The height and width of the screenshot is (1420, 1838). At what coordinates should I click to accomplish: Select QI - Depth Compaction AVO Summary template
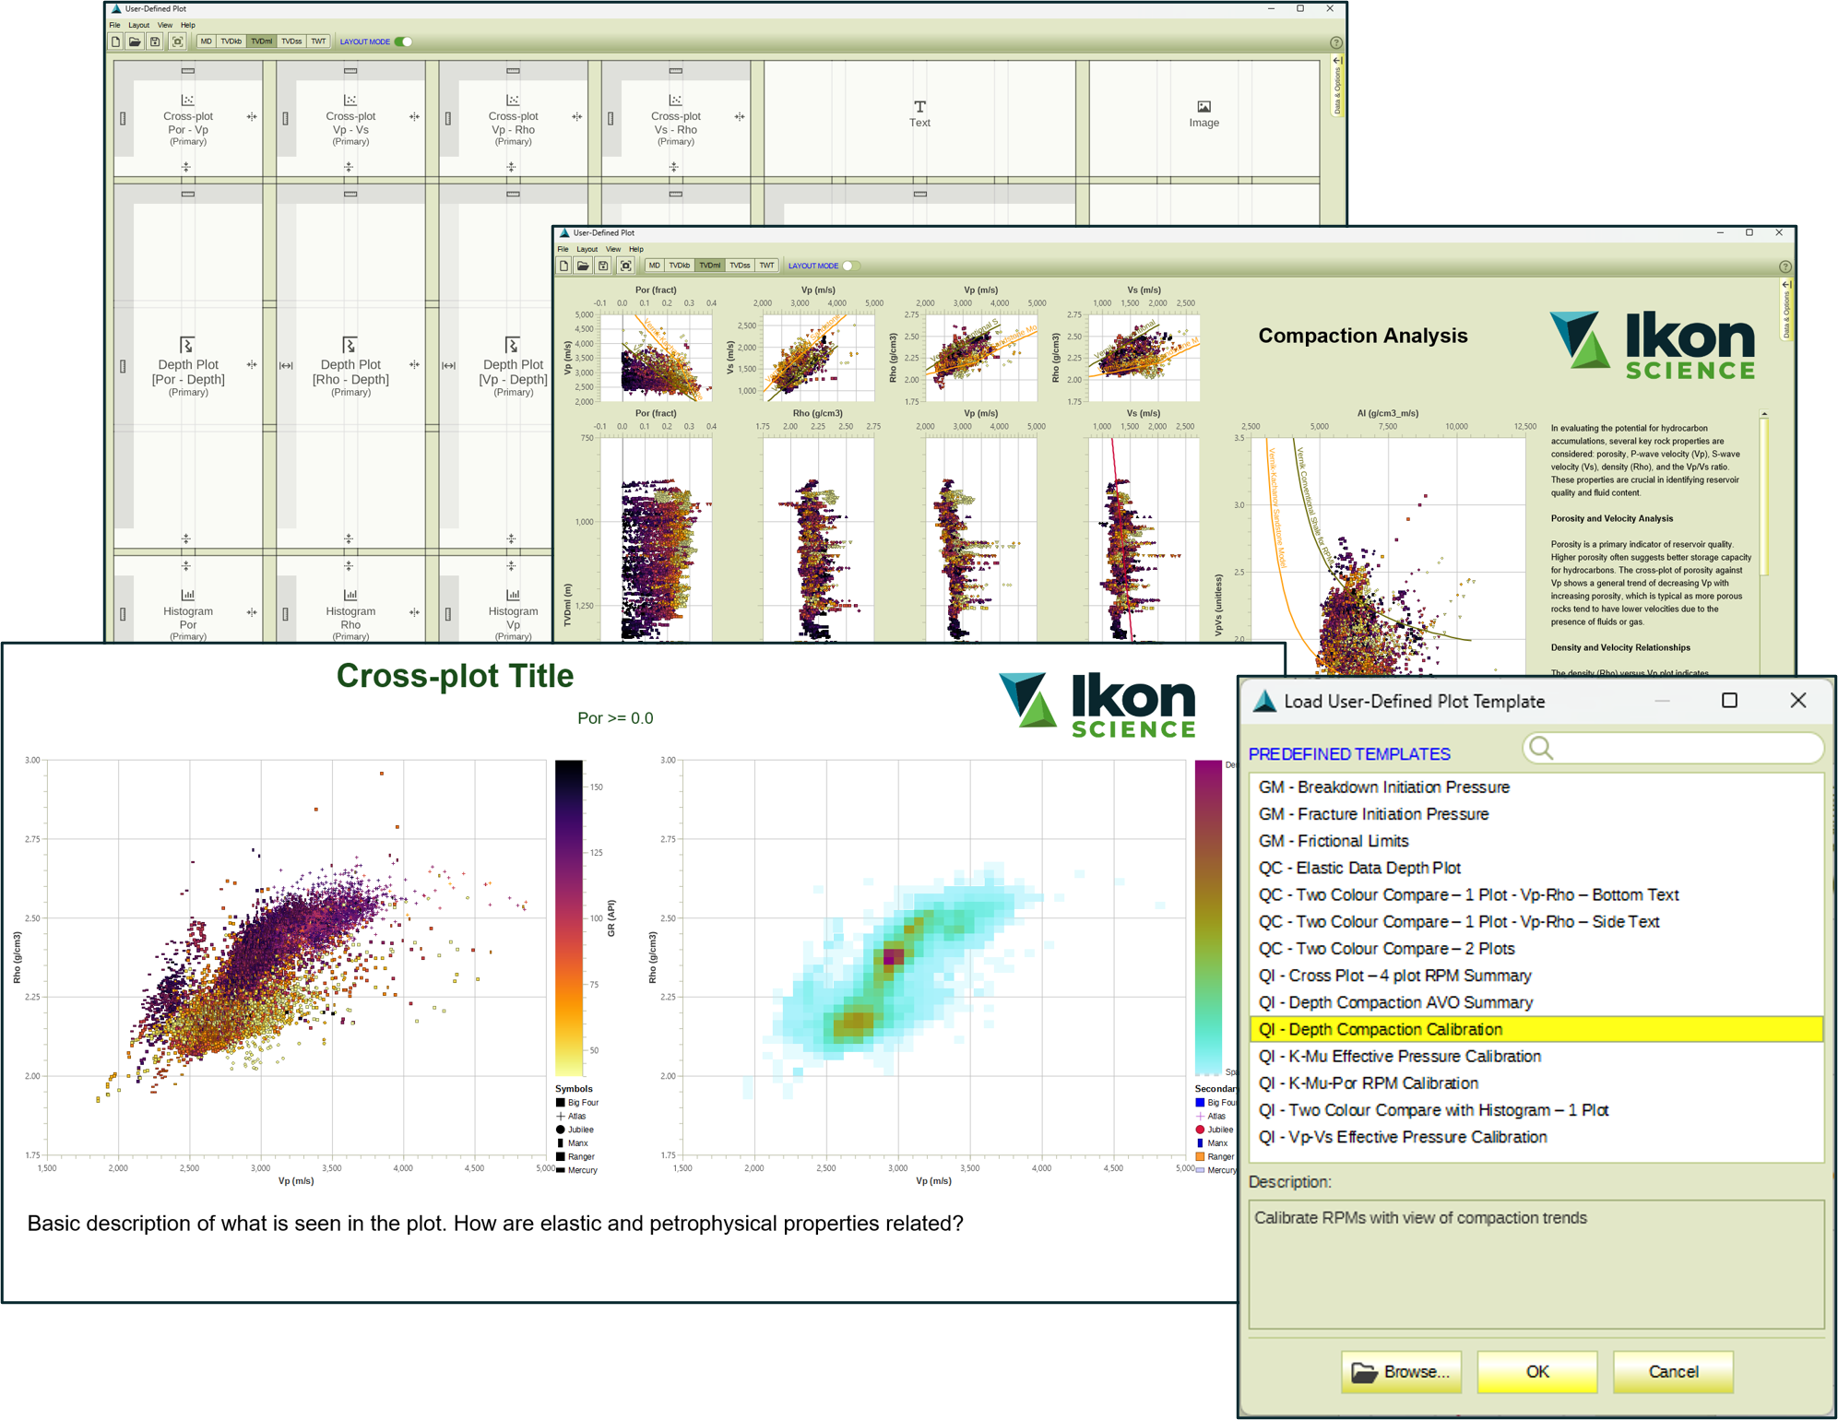click(x=1536, y=1002)
